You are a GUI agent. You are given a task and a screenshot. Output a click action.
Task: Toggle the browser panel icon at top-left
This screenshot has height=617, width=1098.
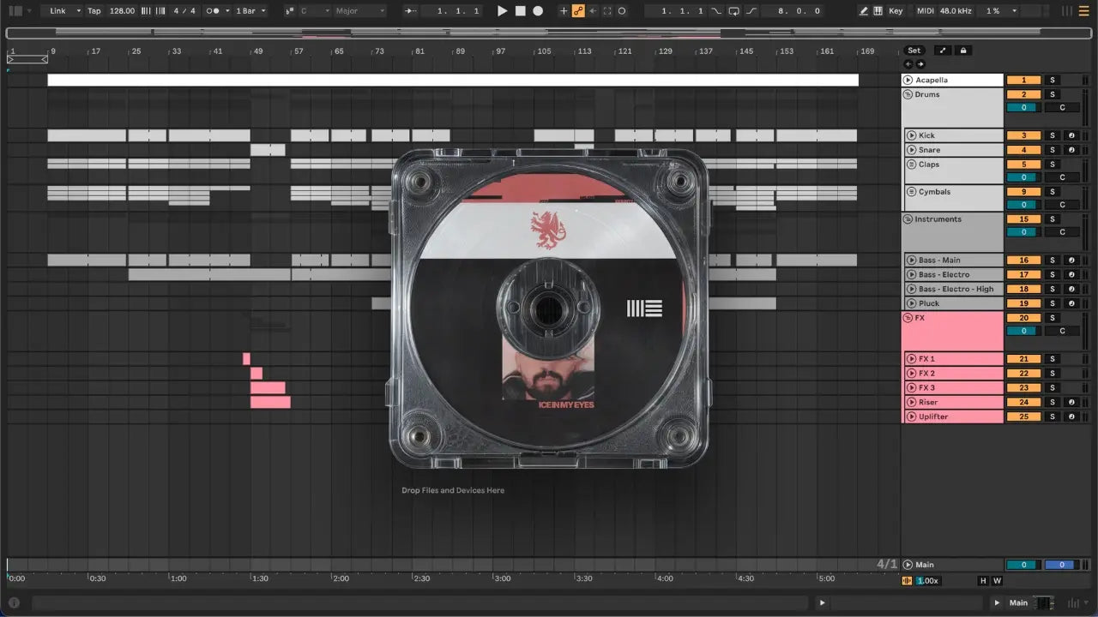(x=15, y=11)
